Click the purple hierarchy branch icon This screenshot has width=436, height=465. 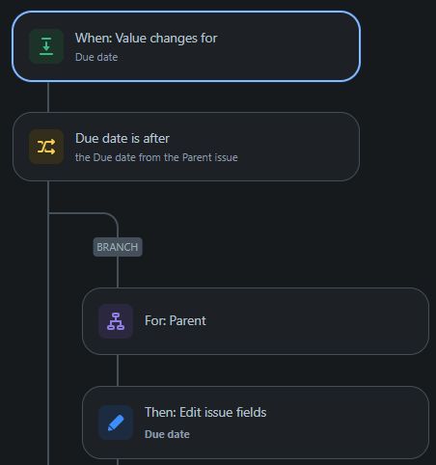[x=116, y=321]
